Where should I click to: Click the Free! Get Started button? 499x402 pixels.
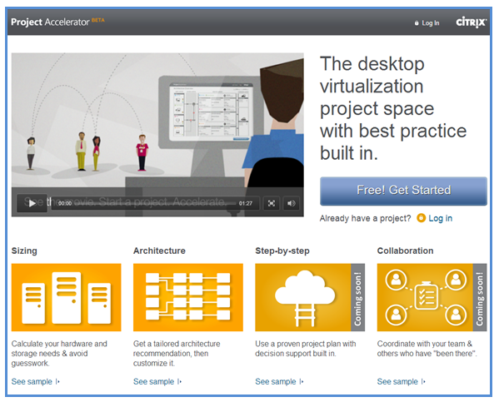[403, 191]
